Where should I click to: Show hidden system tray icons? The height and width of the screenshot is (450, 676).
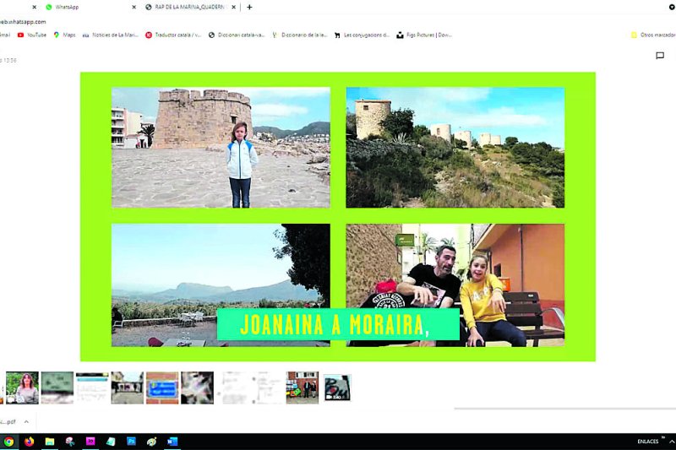[x=672, y=442]
